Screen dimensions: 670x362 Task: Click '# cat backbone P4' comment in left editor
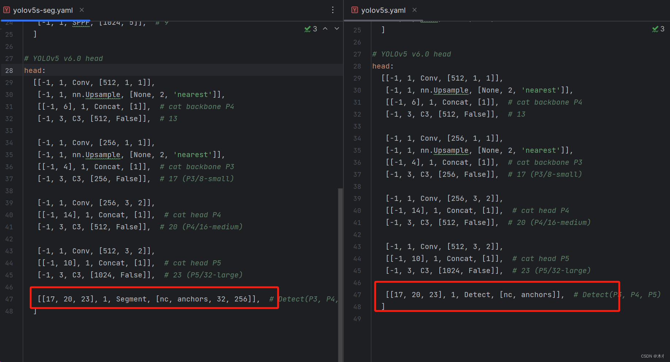tap(197, 106)
